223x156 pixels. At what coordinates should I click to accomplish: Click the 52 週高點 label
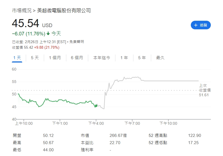click(x=158, y=136)
